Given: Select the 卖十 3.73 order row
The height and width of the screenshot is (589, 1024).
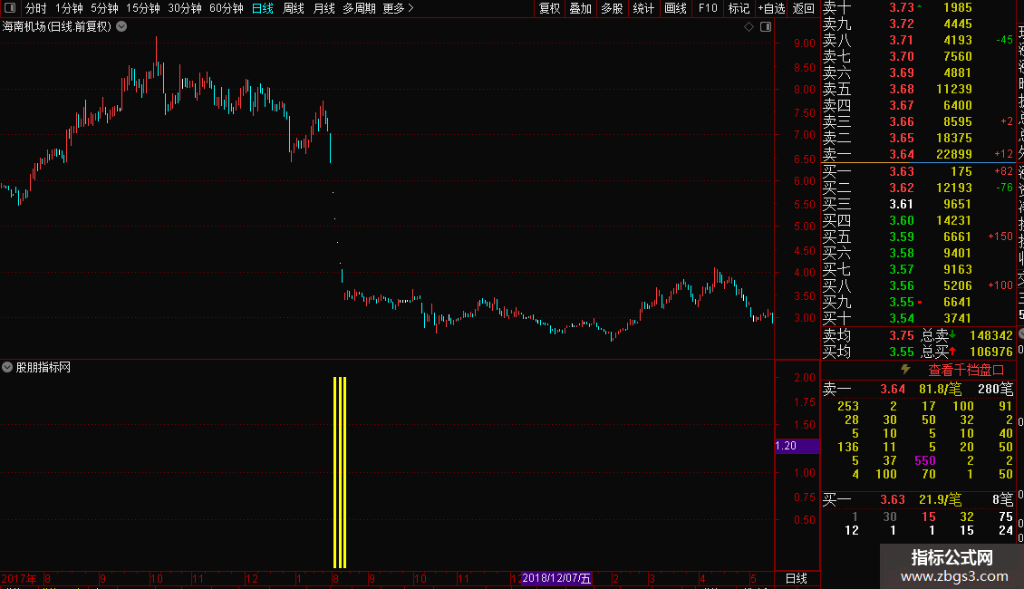Looking at the screenshot, I should [x=918, y=7].
